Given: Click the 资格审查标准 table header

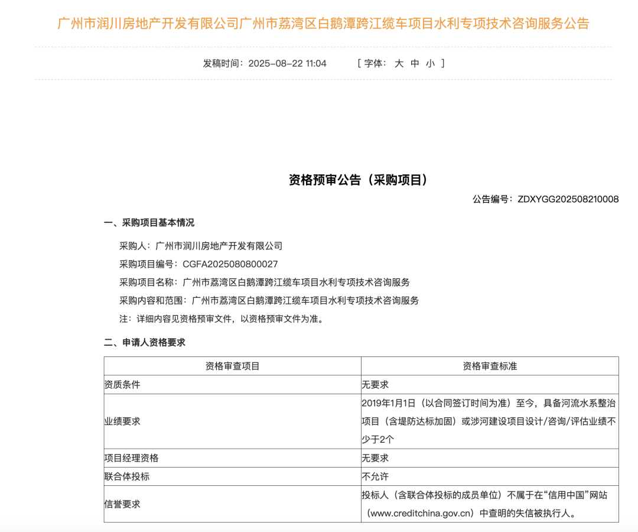Looking at the screenshot, I should pos(490,366).
